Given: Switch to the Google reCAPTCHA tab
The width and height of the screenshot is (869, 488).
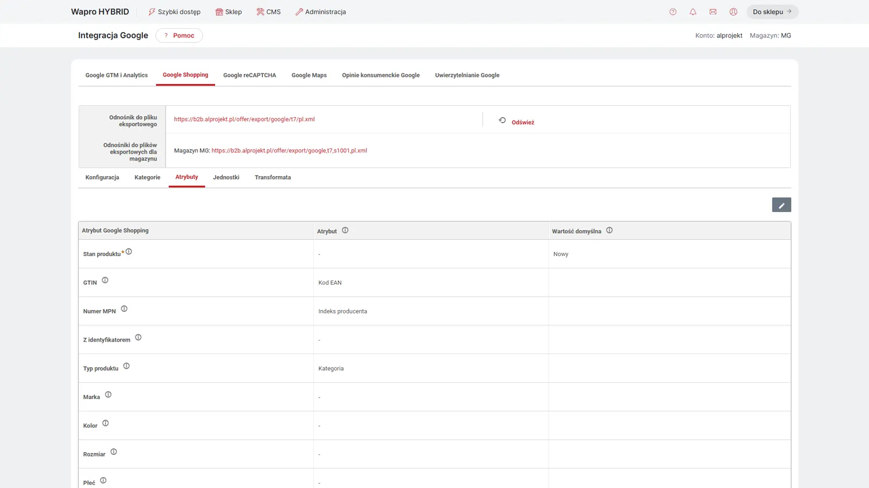Looking at the screenshot, I should click(x=249, y=75).
